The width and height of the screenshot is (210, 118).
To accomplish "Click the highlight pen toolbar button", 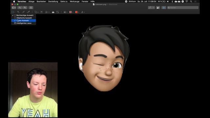I will click(151, 8).
